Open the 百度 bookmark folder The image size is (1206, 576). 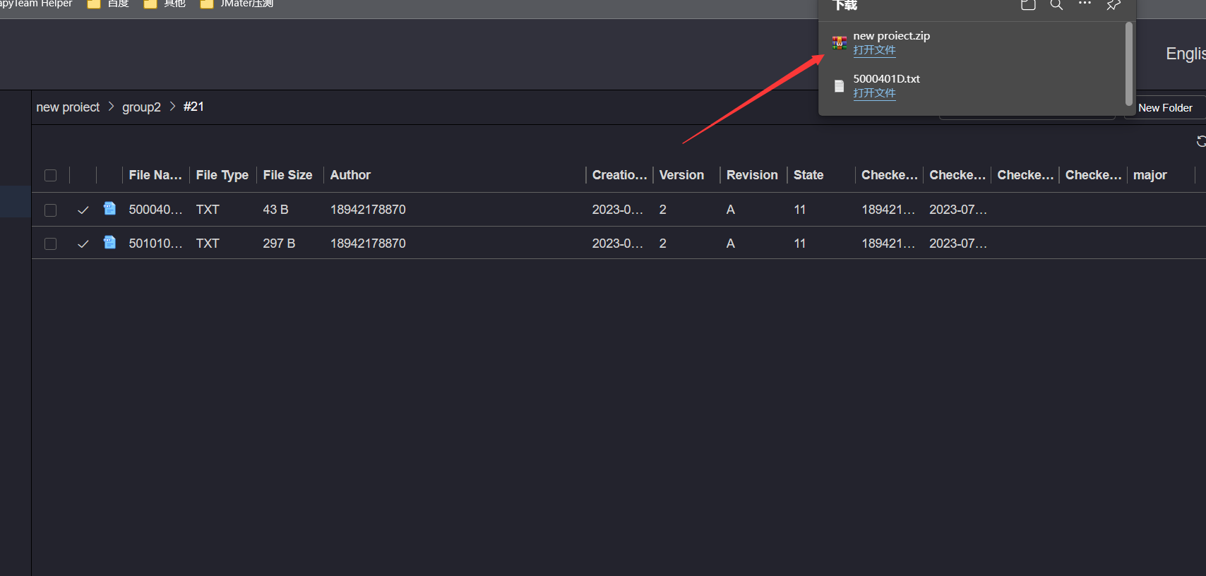(108, 4)
